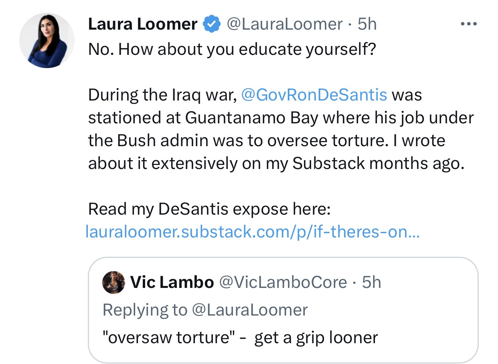
Task: Click the "about it extensively on my Substack" line
Action: click(276, 163)
